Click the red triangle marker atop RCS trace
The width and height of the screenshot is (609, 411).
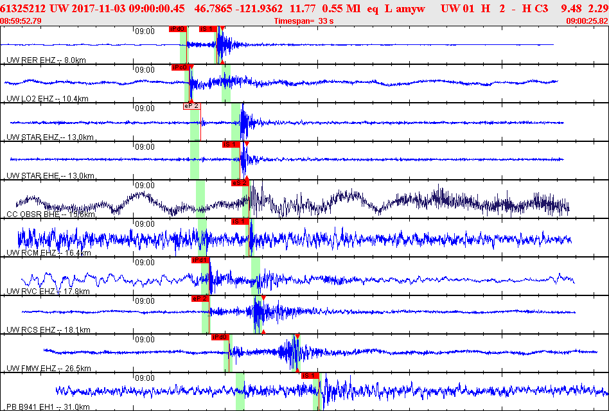tap(263, 298)
